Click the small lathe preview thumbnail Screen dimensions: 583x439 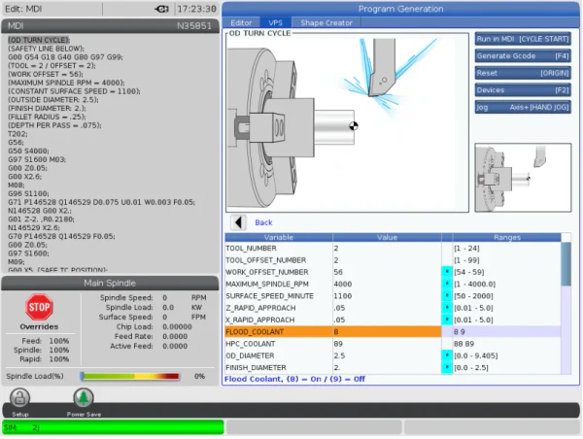523,178
